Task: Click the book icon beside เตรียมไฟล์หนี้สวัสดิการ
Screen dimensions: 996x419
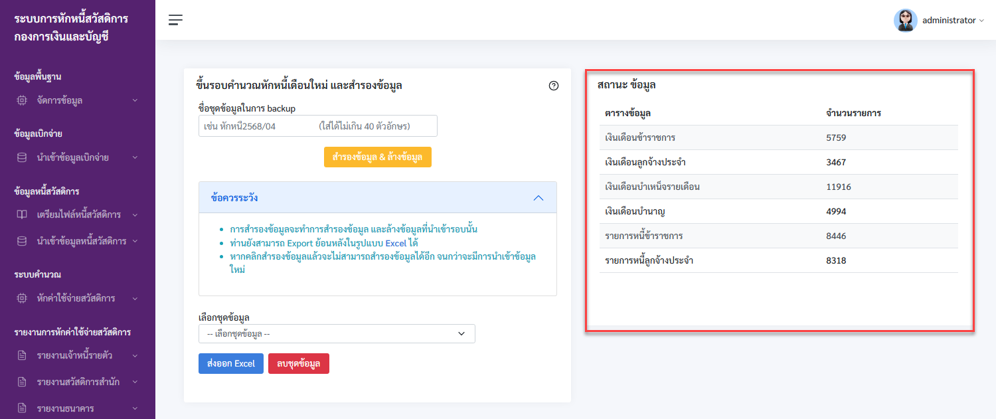Action: coord(22,214)
